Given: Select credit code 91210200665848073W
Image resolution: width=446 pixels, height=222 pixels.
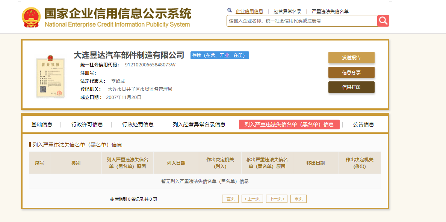Looking at the screenshot, I should click(150, 64).
